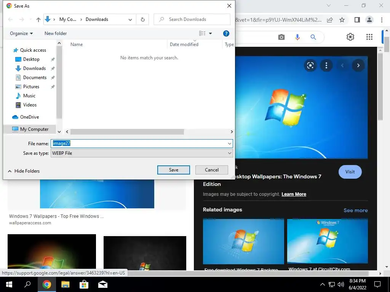Expand the File name dropdown arrow
390x292 pixels.
pyautogui.click(x=229, y=143)
